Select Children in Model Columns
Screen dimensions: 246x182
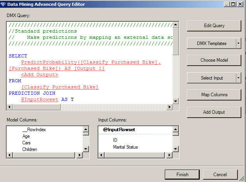[30, 149]
